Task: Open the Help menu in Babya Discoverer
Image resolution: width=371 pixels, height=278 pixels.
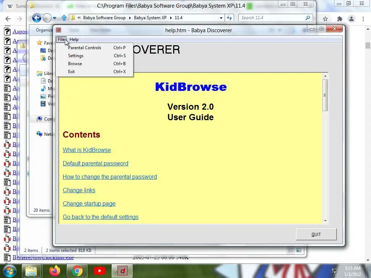Action: (x=74, y=39)
